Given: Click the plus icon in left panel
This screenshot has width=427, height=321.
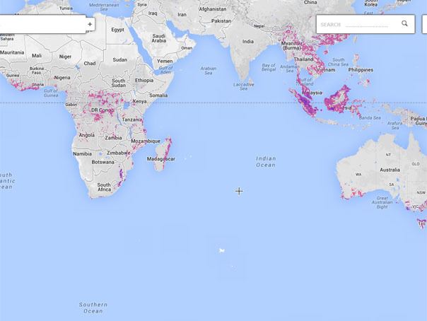Looking at the screenshot, I should coord(90,24).
